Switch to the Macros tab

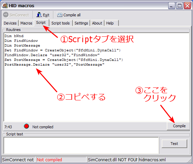[x=26, y=23]
